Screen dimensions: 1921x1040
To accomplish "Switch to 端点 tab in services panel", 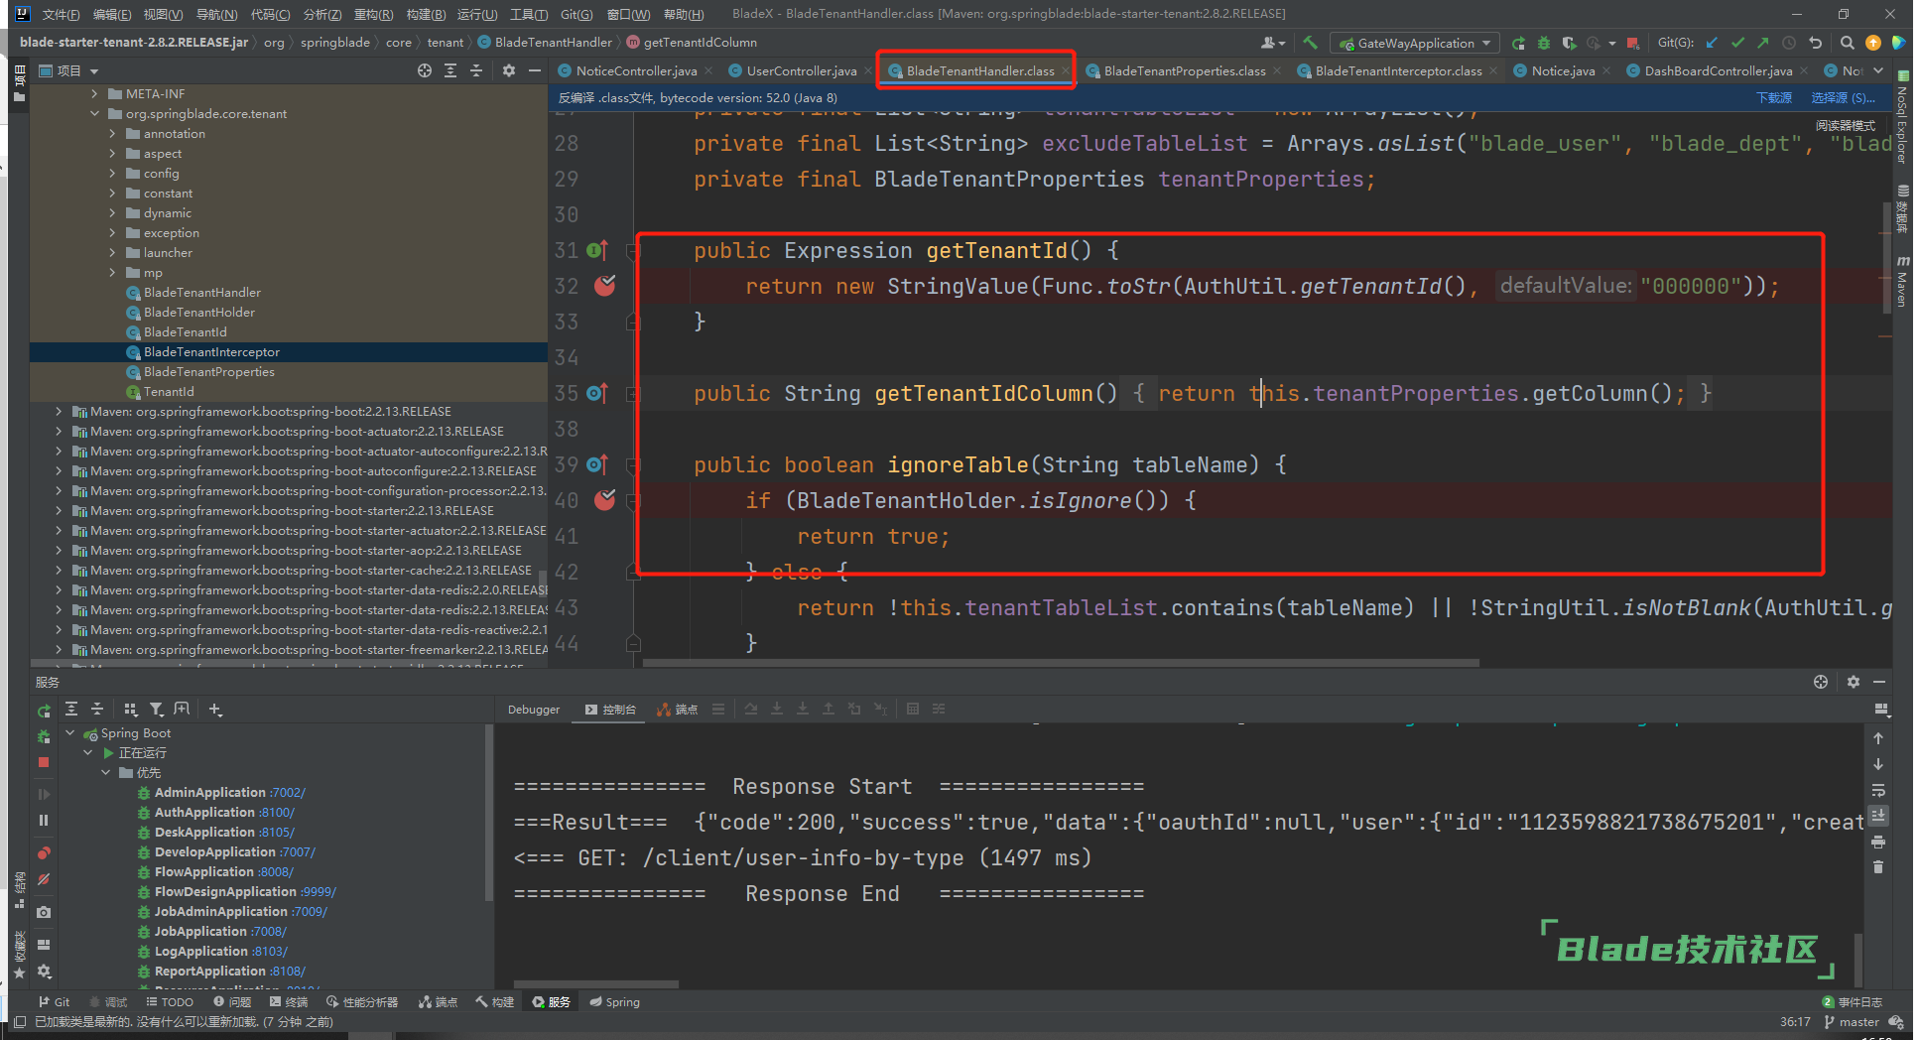I will click(678, 710).
